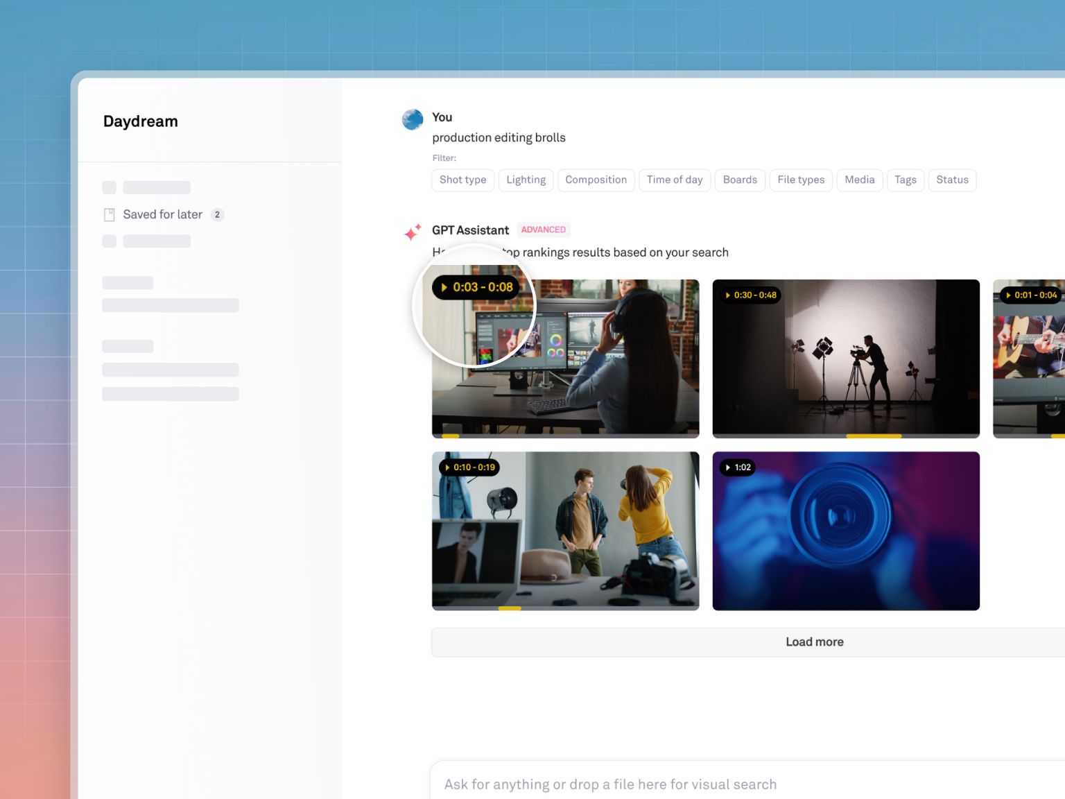Screen dimensions: 1065x799
Task: Play the 0:03 - 0:08 clip badge
Action: 476,287
